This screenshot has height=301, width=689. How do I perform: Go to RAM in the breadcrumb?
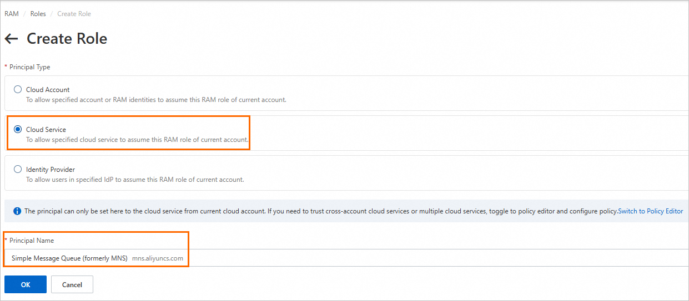pyautogui.click(x=11, y=14)
